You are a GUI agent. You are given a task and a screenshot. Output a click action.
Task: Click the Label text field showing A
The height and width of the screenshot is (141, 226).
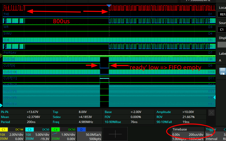(x=222, y=60)
